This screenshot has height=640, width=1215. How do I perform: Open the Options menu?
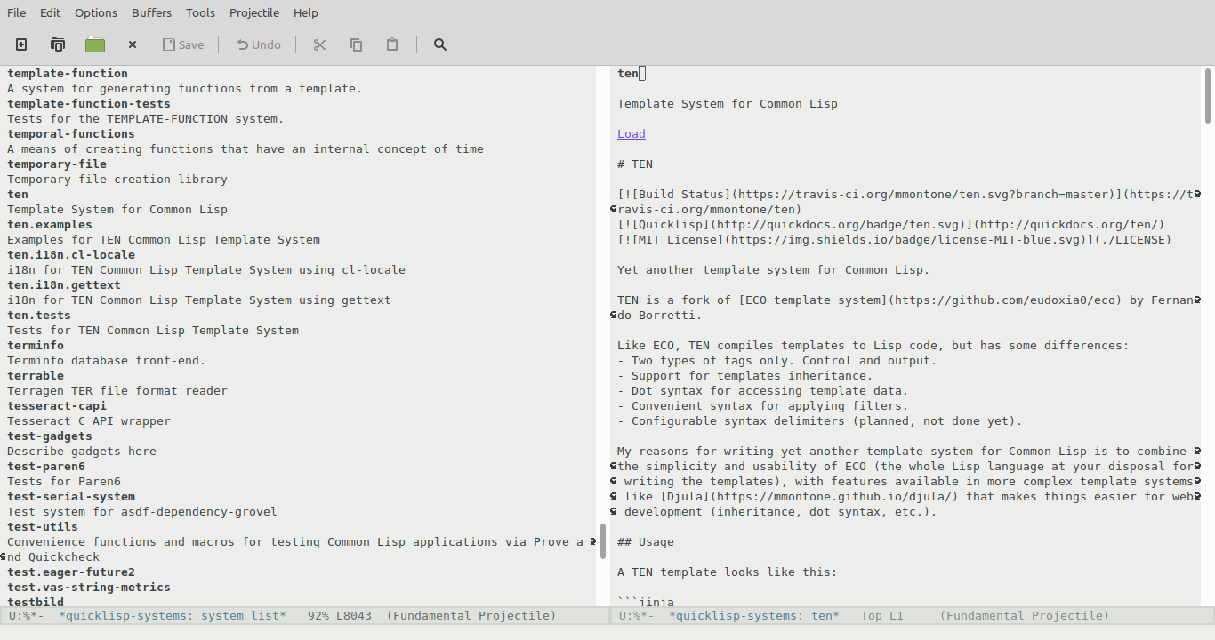coord(96,12)
